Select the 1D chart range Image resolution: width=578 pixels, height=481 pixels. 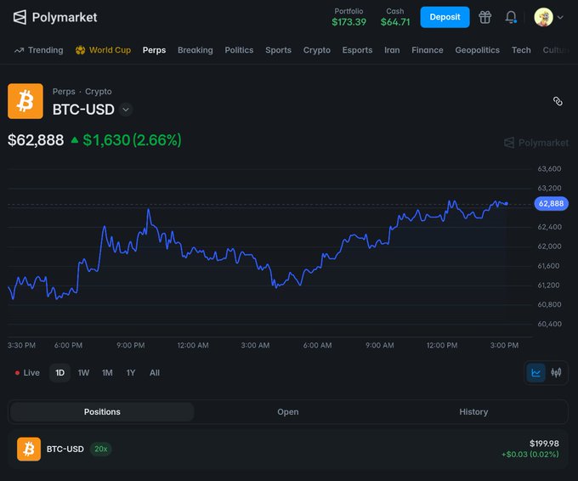(x=59, y=372)
